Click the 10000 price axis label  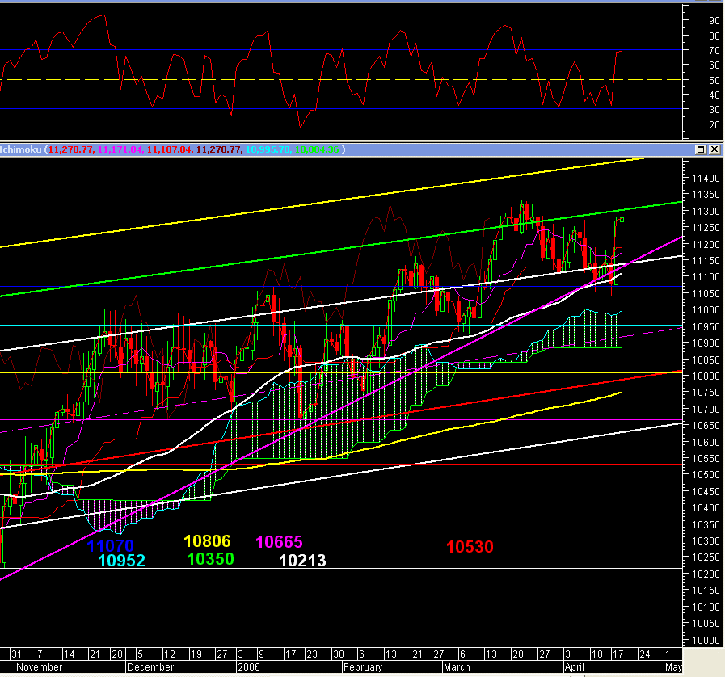(x=706, y=641)
